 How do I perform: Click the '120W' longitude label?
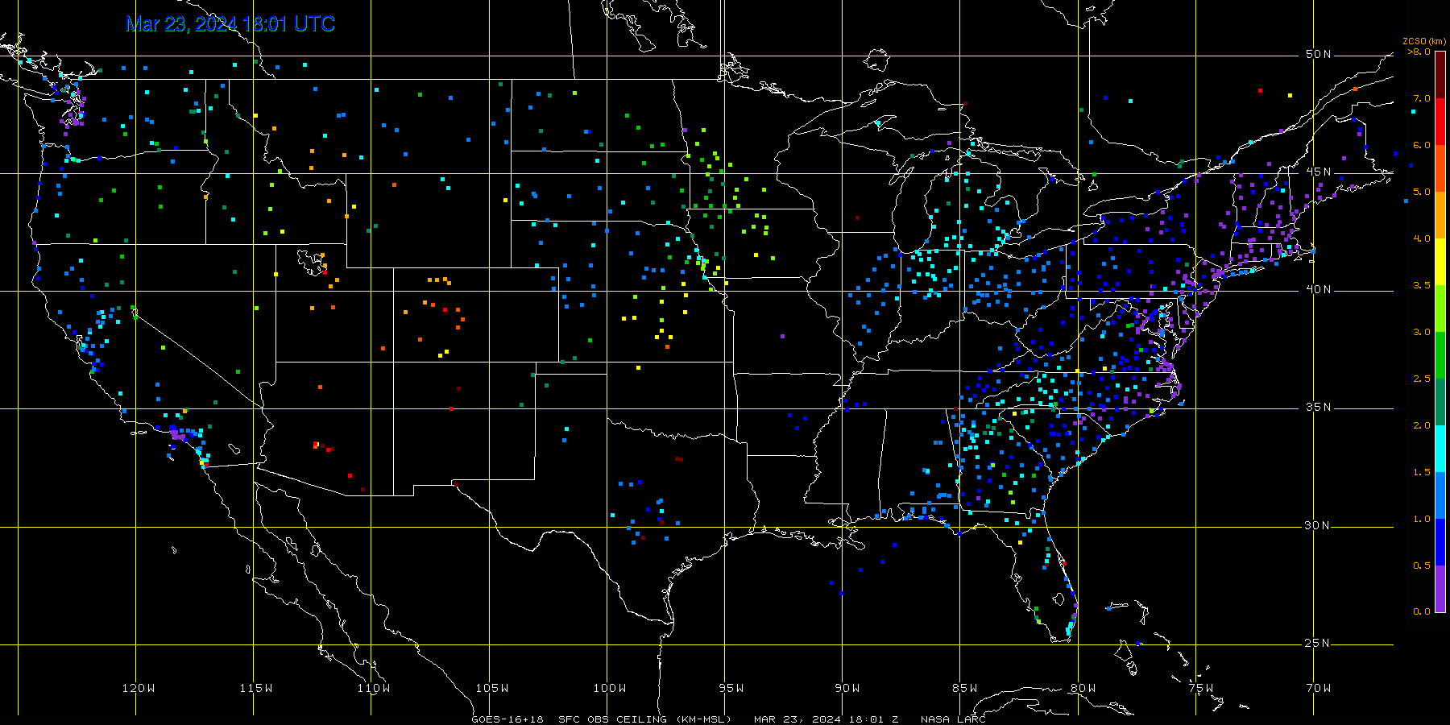click(139, 688)
